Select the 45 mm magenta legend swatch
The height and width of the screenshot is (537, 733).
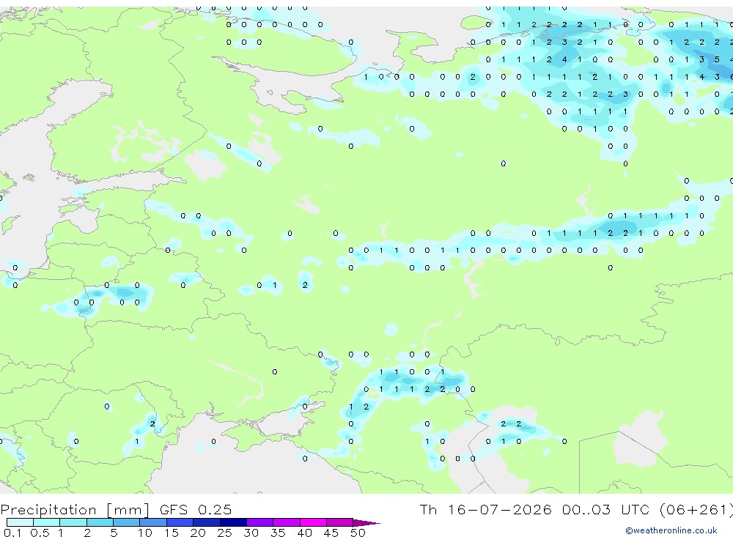tap(339, 522)
